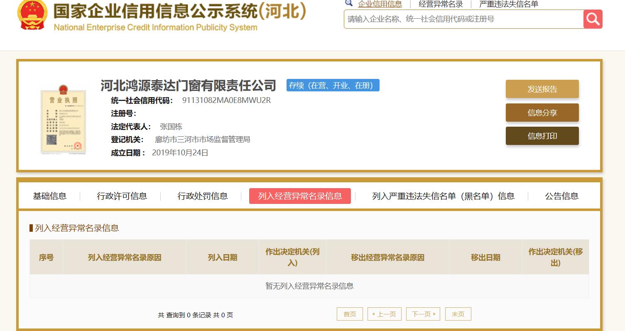
Task: Jump to last page with 末页
Action: [x=458, y=314]
